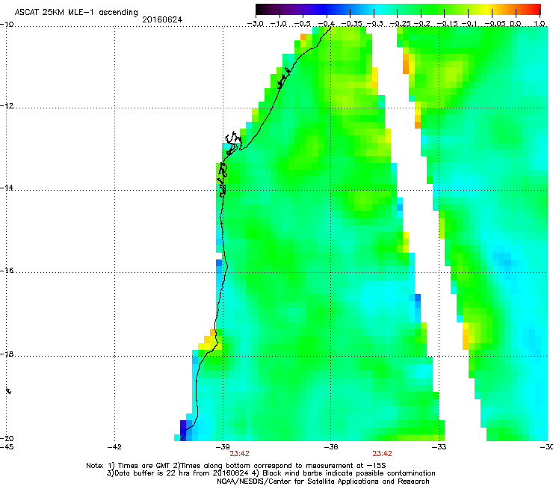Click the -18 latitude axis label
The height and width of the screenshot is (486, 553).
pos(7,354)
